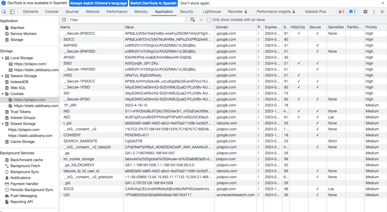Viewport: 387px width, 212px height.
Task: Click the Don't show again button
Action: point(195,3)
